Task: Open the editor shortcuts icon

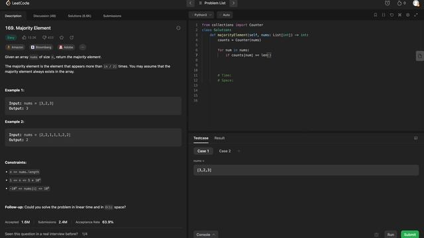Action: click(x=399, y=15)
